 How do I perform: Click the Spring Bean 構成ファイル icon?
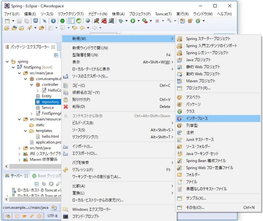tap(179, 160)
